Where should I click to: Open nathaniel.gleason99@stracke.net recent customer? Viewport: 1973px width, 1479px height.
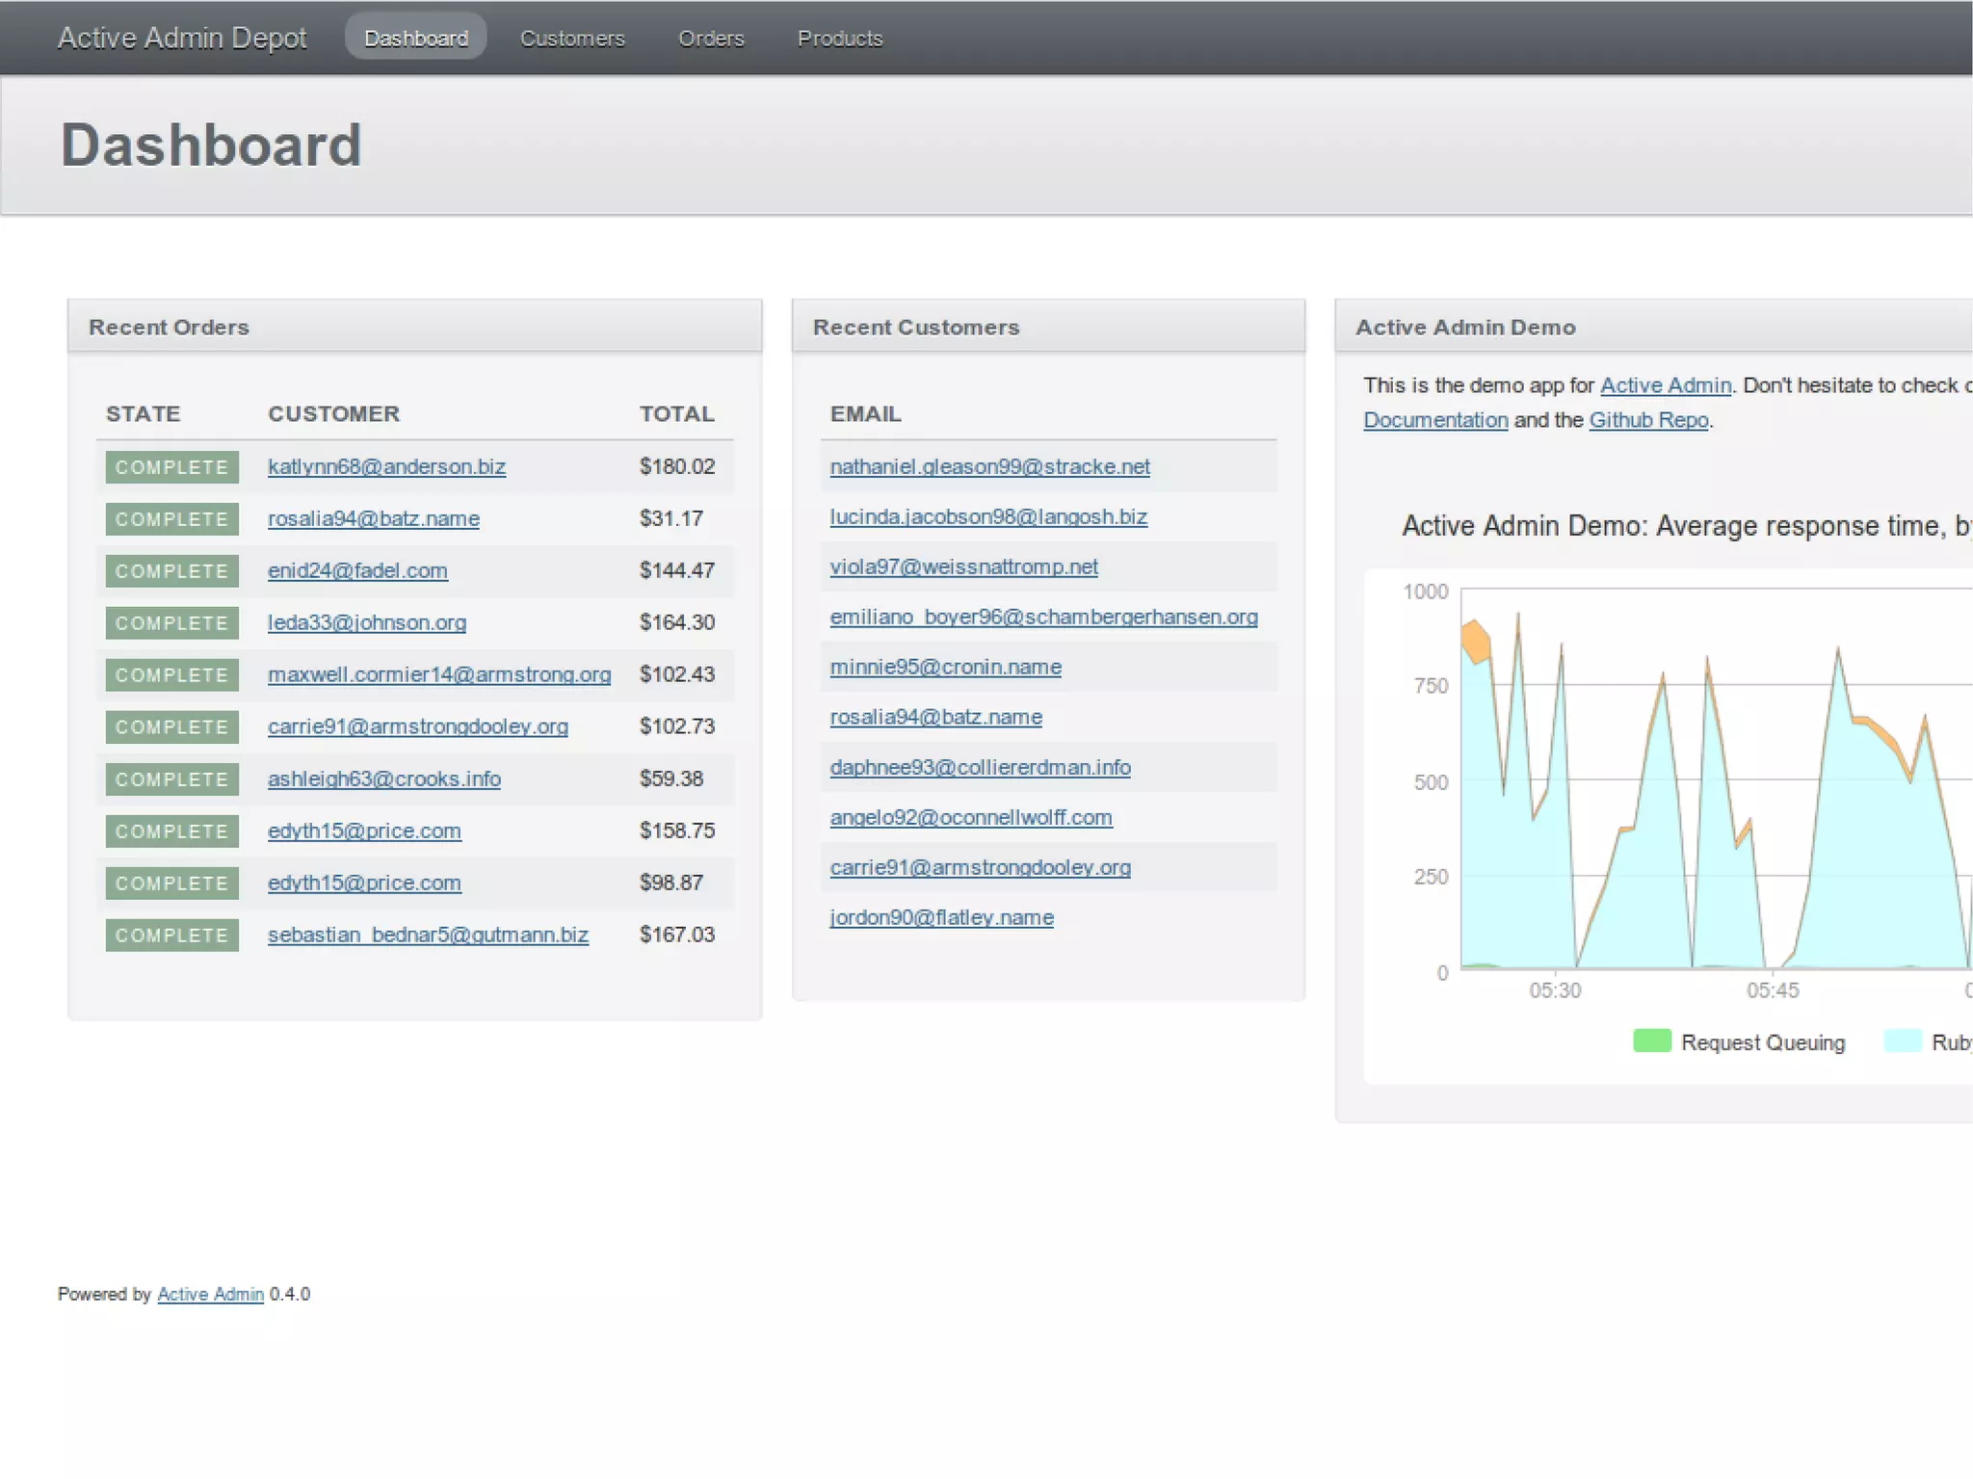coord(989,467)
